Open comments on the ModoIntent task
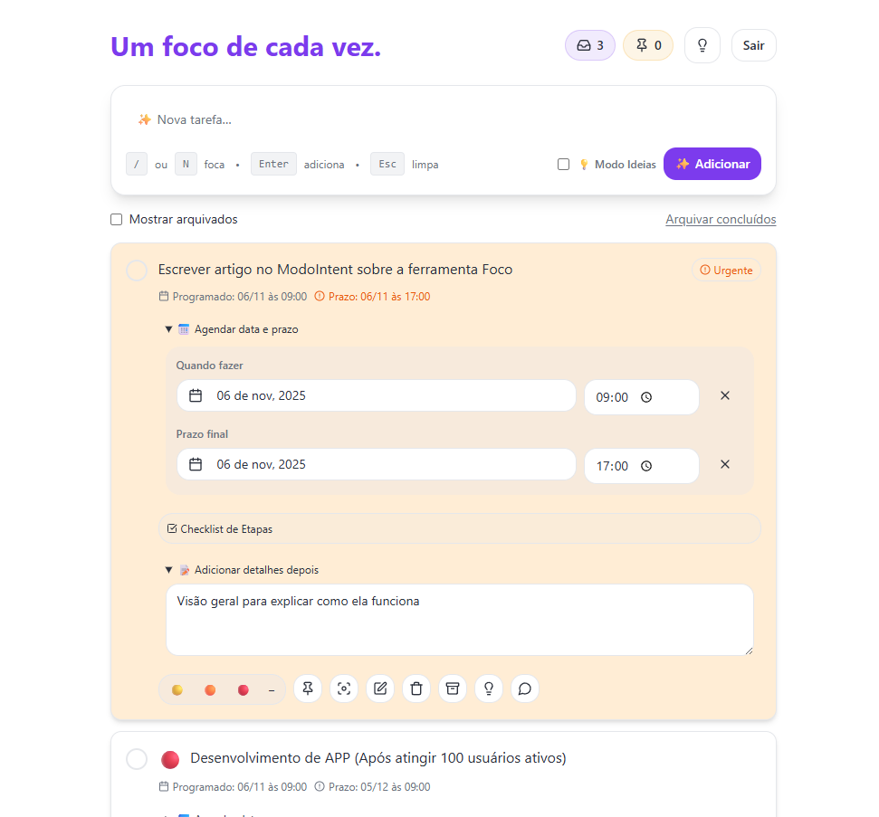The image size is (879, 817). click(x=525, y=689)
